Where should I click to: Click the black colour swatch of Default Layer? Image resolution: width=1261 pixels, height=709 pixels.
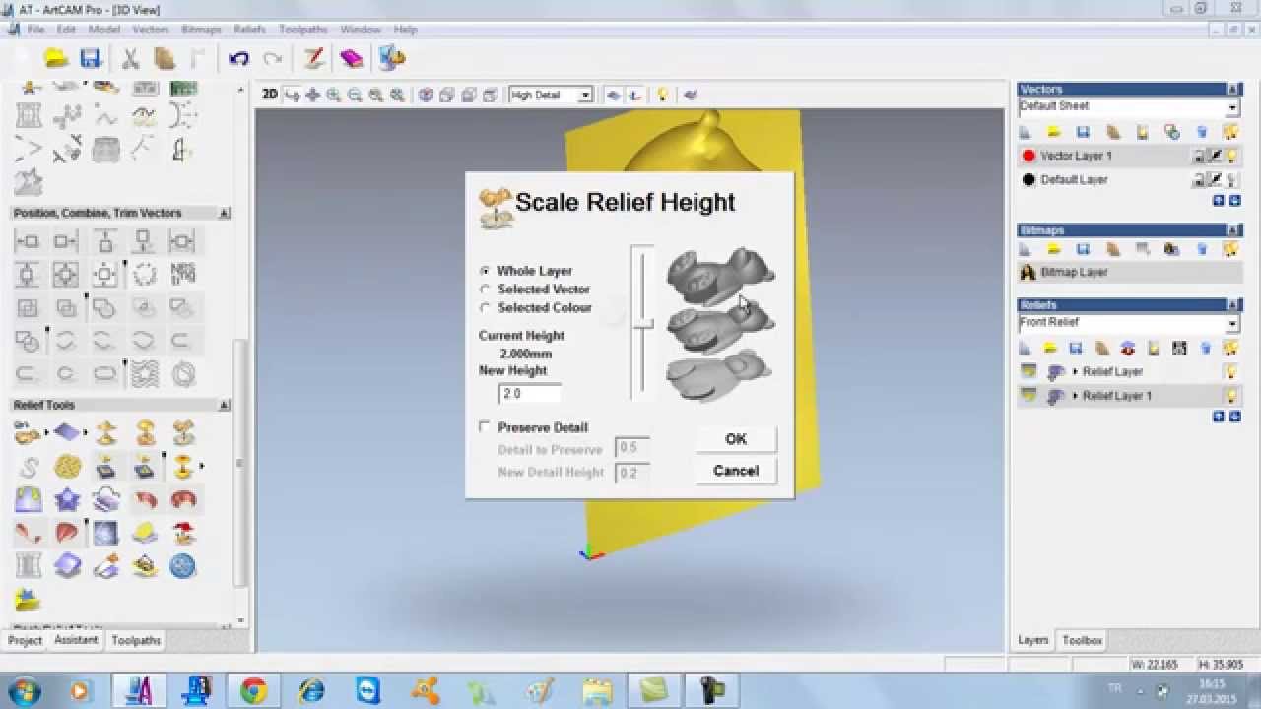click(1029, 179)
